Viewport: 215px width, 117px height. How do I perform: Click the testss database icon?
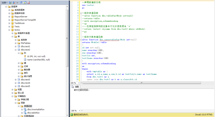tap(12, 30)
